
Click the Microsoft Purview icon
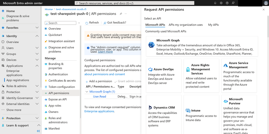(x=226, y=101)
